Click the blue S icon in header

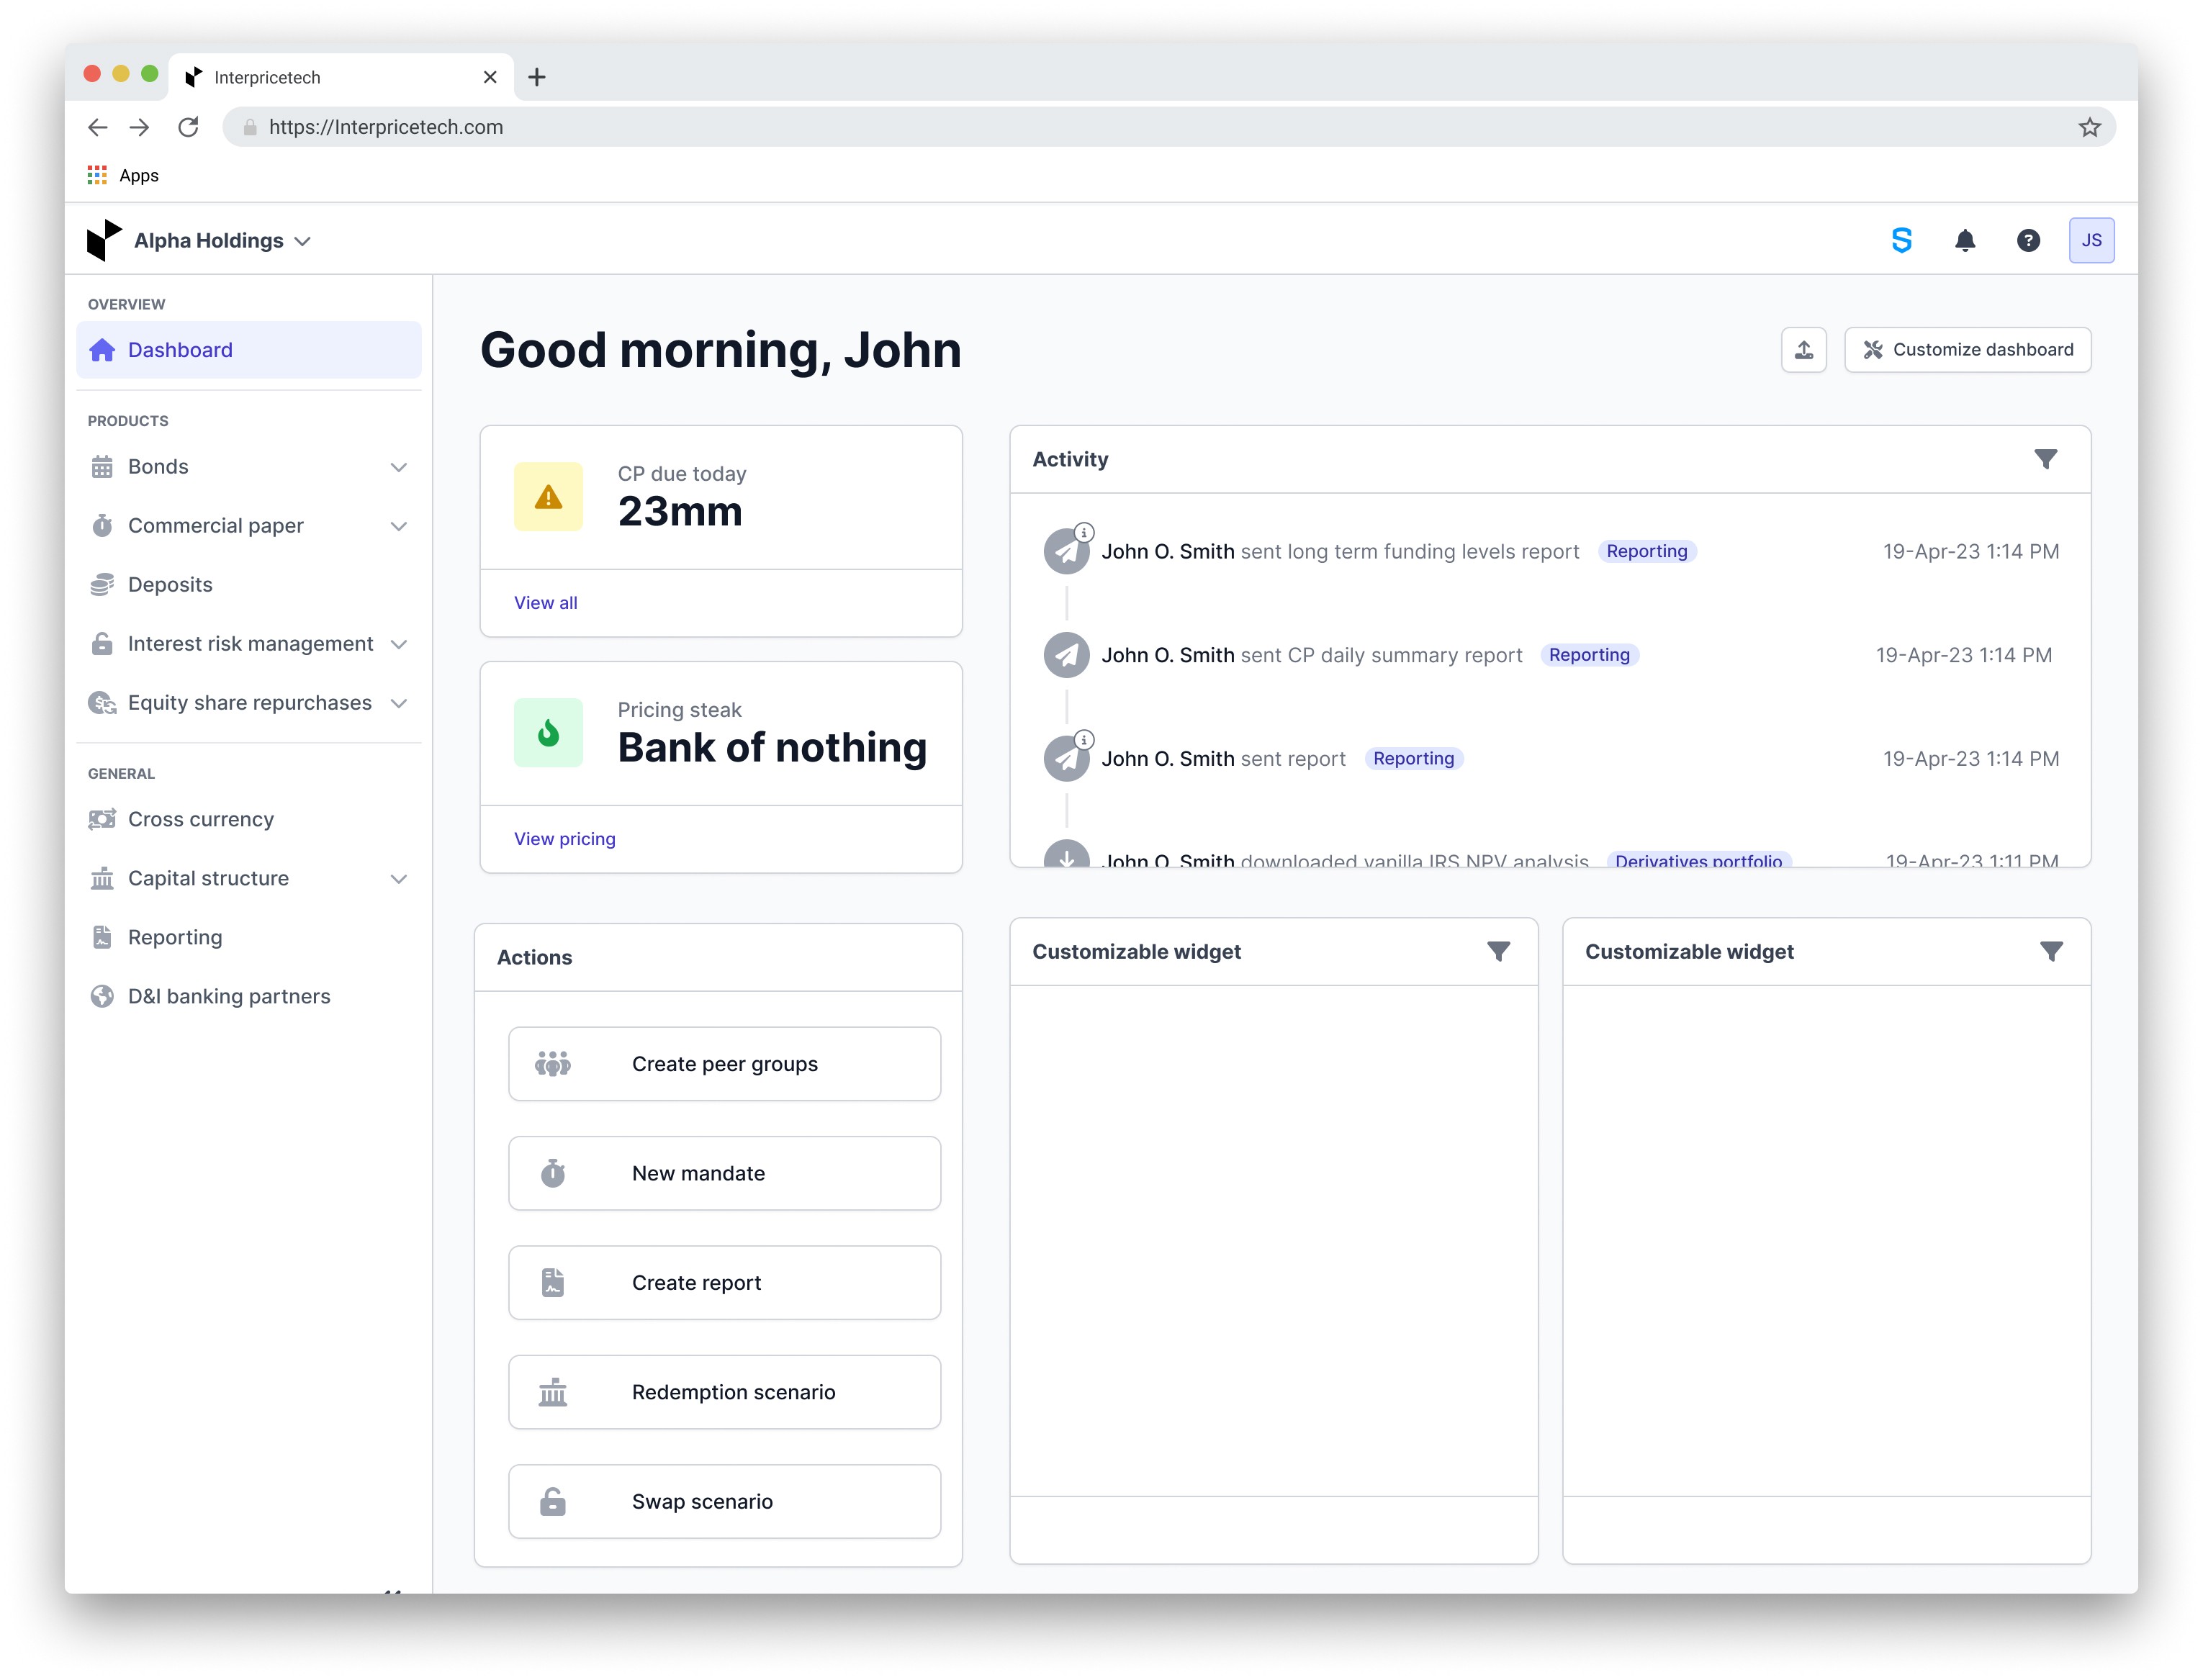pyautogui.click(x=1901, y=240)
